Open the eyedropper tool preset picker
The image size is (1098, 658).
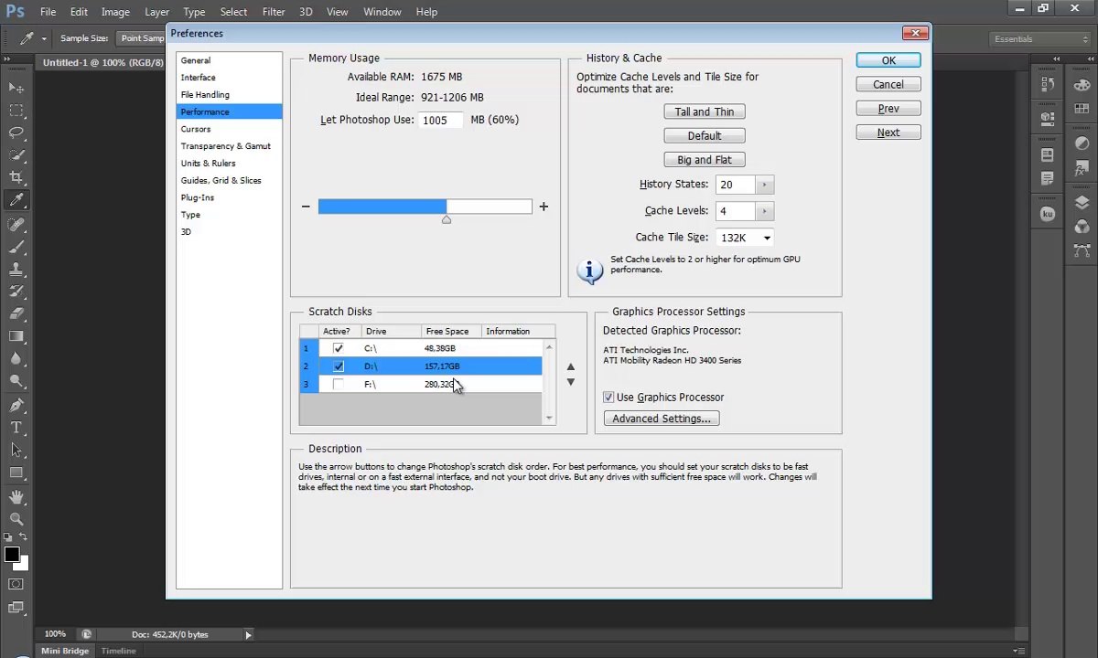point(32,38)
